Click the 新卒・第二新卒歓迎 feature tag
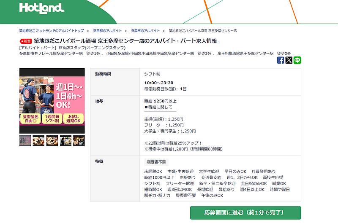The height and width of the screenshot is (223, 338). (x=217, y=183)
